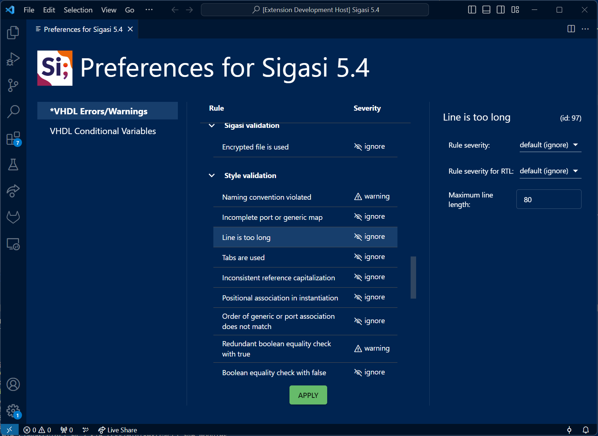Select Boolean equality check with false rule
This screenshot has height=436, width=598.
tap(305, 373)
